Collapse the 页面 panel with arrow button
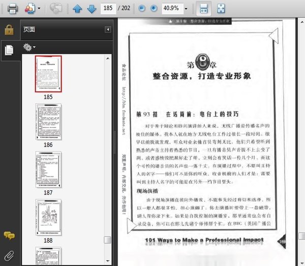This screenshot has width=305, height=266. coord(108,29)
